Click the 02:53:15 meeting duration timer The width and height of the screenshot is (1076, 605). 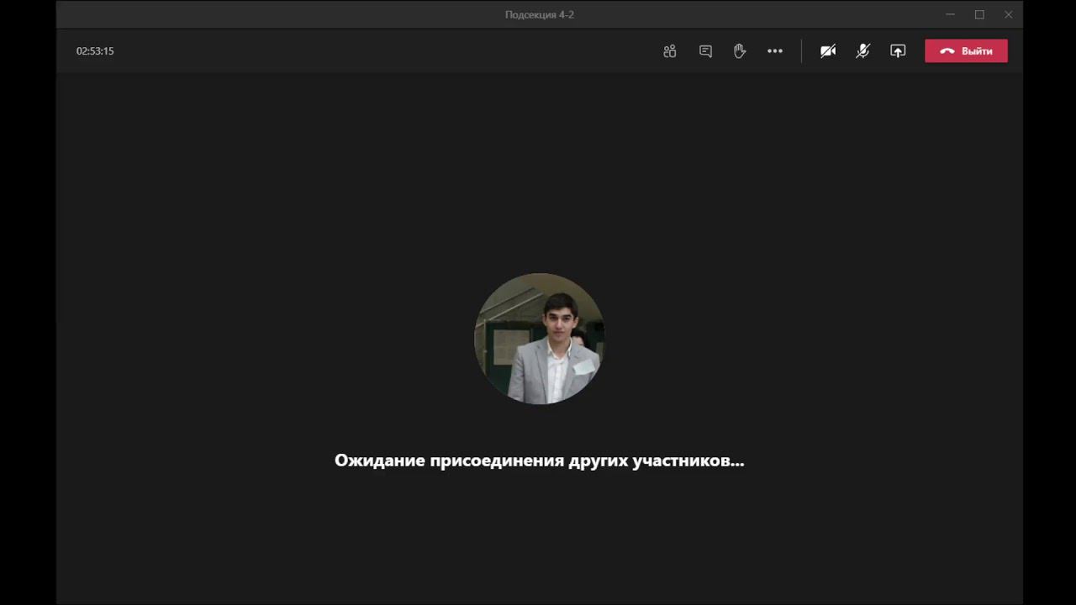point(95,51)
